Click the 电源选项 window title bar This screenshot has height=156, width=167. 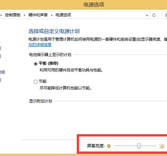[x=83, y=5]
